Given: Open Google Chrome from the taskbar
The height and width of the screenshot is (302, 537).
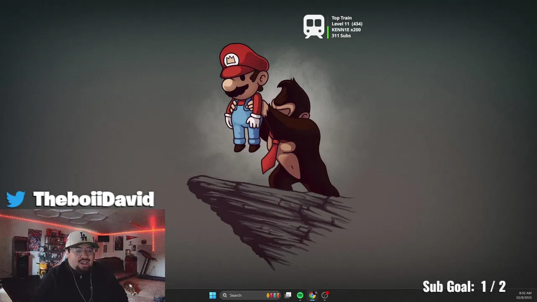Looking at the screenshot, I should coord(312,295).
